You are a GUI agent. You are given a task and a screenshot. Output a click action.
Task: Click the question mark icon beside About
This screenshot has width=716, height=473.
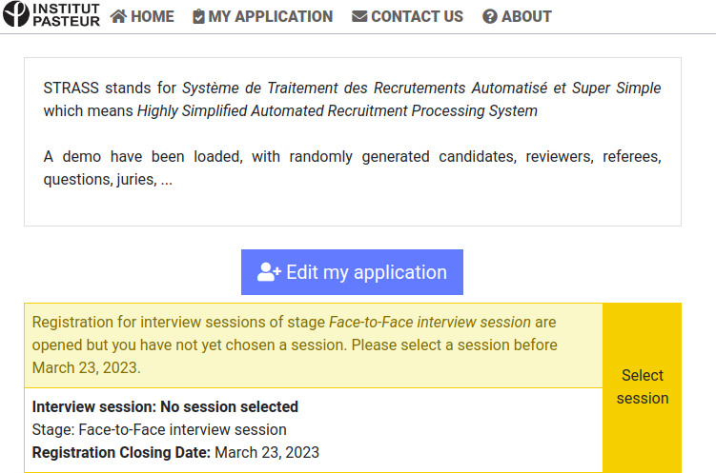tap(490, 16)
